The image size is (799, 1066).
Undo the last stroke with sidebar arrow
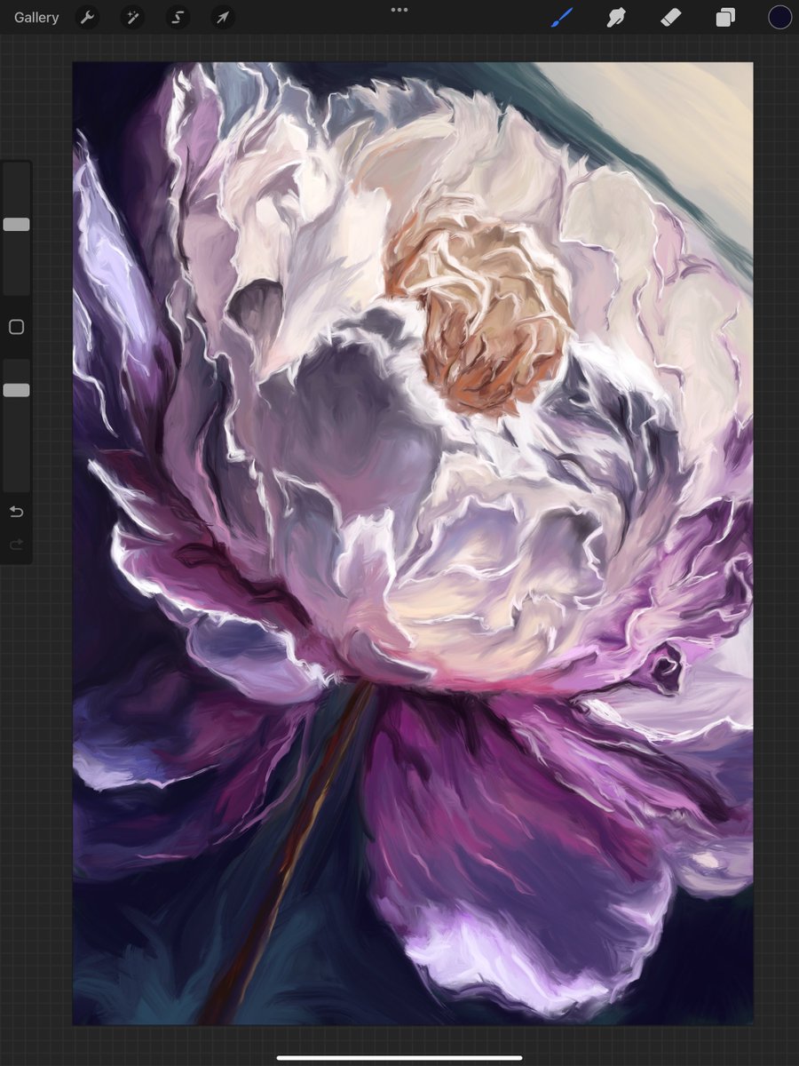click(x=16, y=512)
